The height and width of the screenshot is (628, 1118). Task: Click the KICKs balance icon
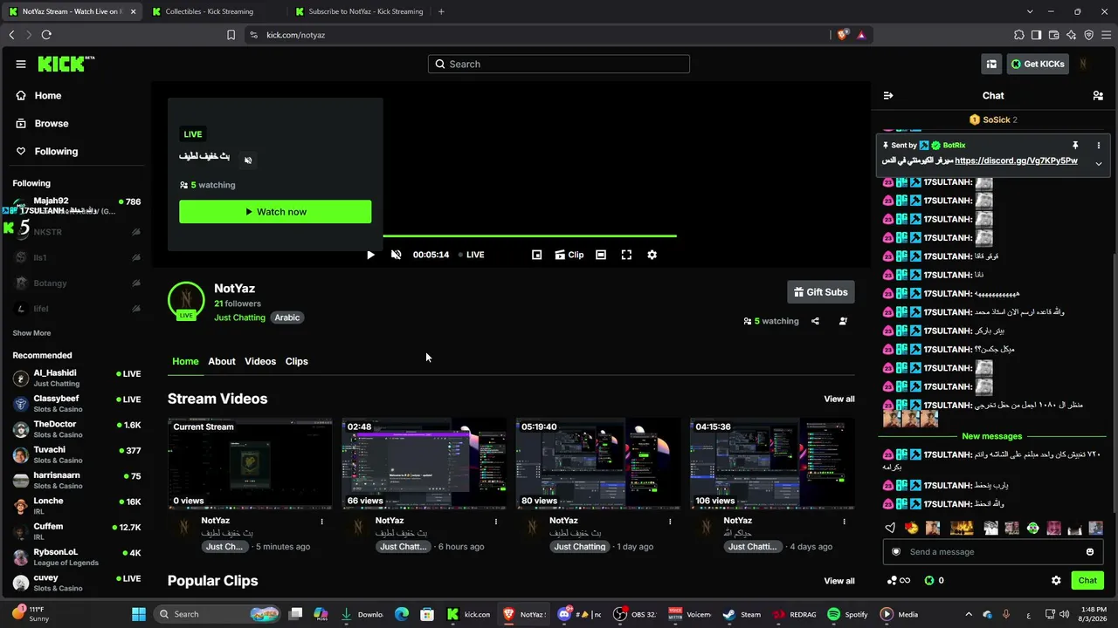click(929, 581)
